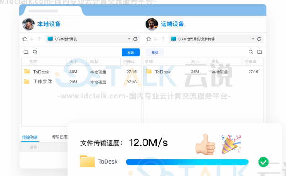The width and height of the screenshot is (286, 176).
Task: Click the 本地设备 title
Action: pyautogui.click(x=49, y=24)
